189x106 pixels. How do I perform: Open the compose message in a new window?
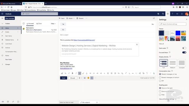click(x=154, y=18)
